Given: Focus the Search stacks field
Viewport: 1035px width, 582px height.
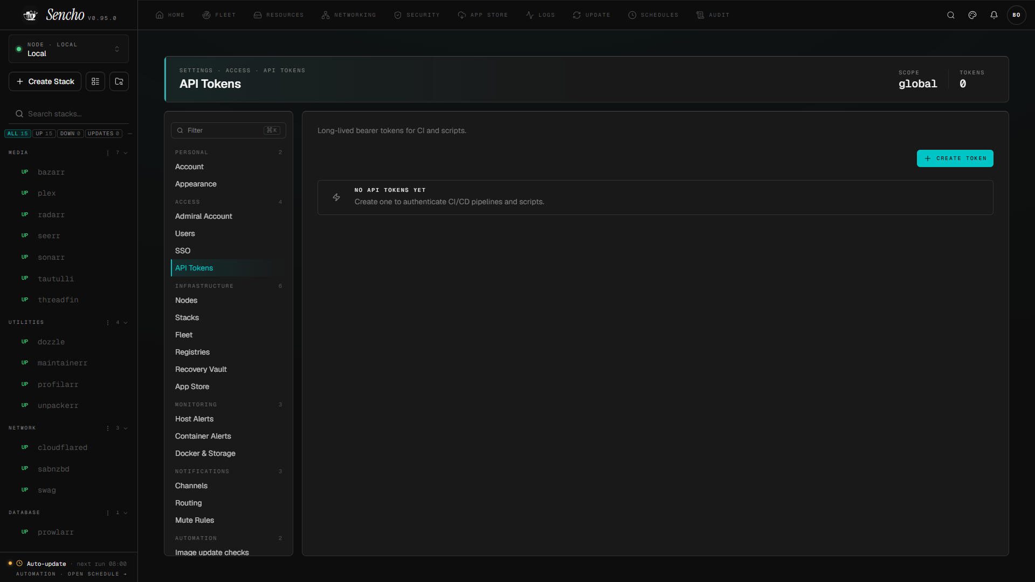Looking at the screenshot, I should pyautogui.click(x=68, y=114).
